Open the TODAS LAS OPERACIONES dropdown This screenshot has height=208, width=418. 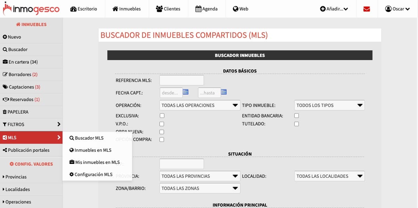point(199,105)
